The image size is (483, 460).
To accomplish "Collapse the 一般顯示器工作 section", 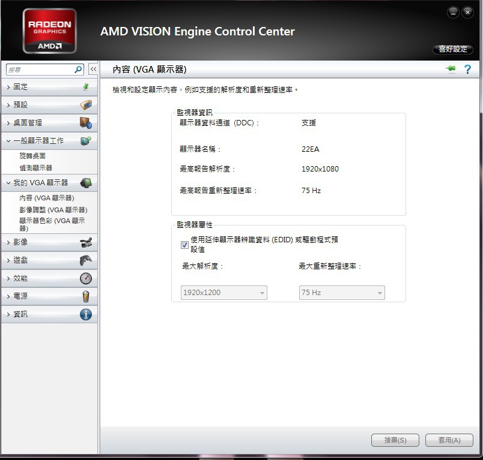I will coord(49,141).
